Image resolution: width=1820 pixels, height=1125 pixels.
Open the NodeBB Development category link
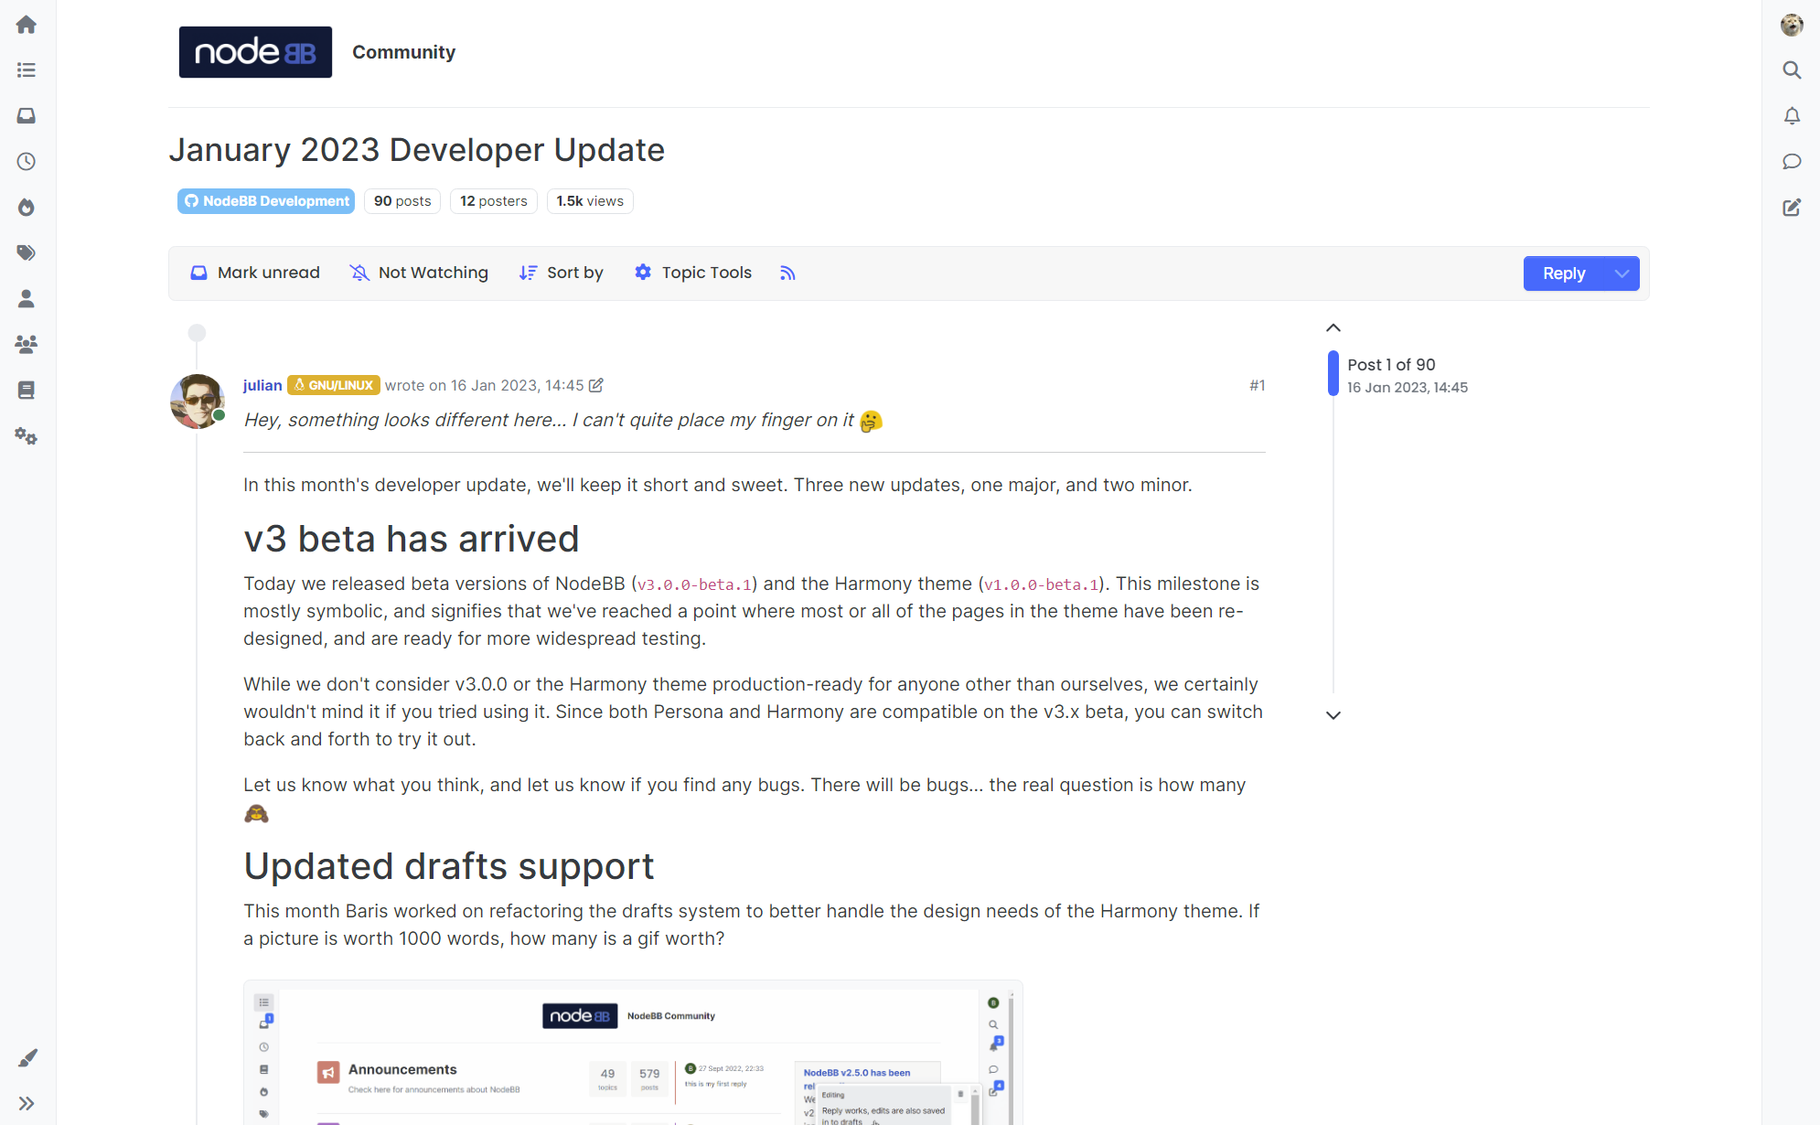tap(266, 201)
